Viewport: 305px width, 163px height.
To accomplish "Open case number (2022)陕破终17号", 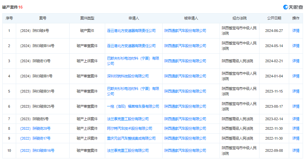I will coord(35,139).
